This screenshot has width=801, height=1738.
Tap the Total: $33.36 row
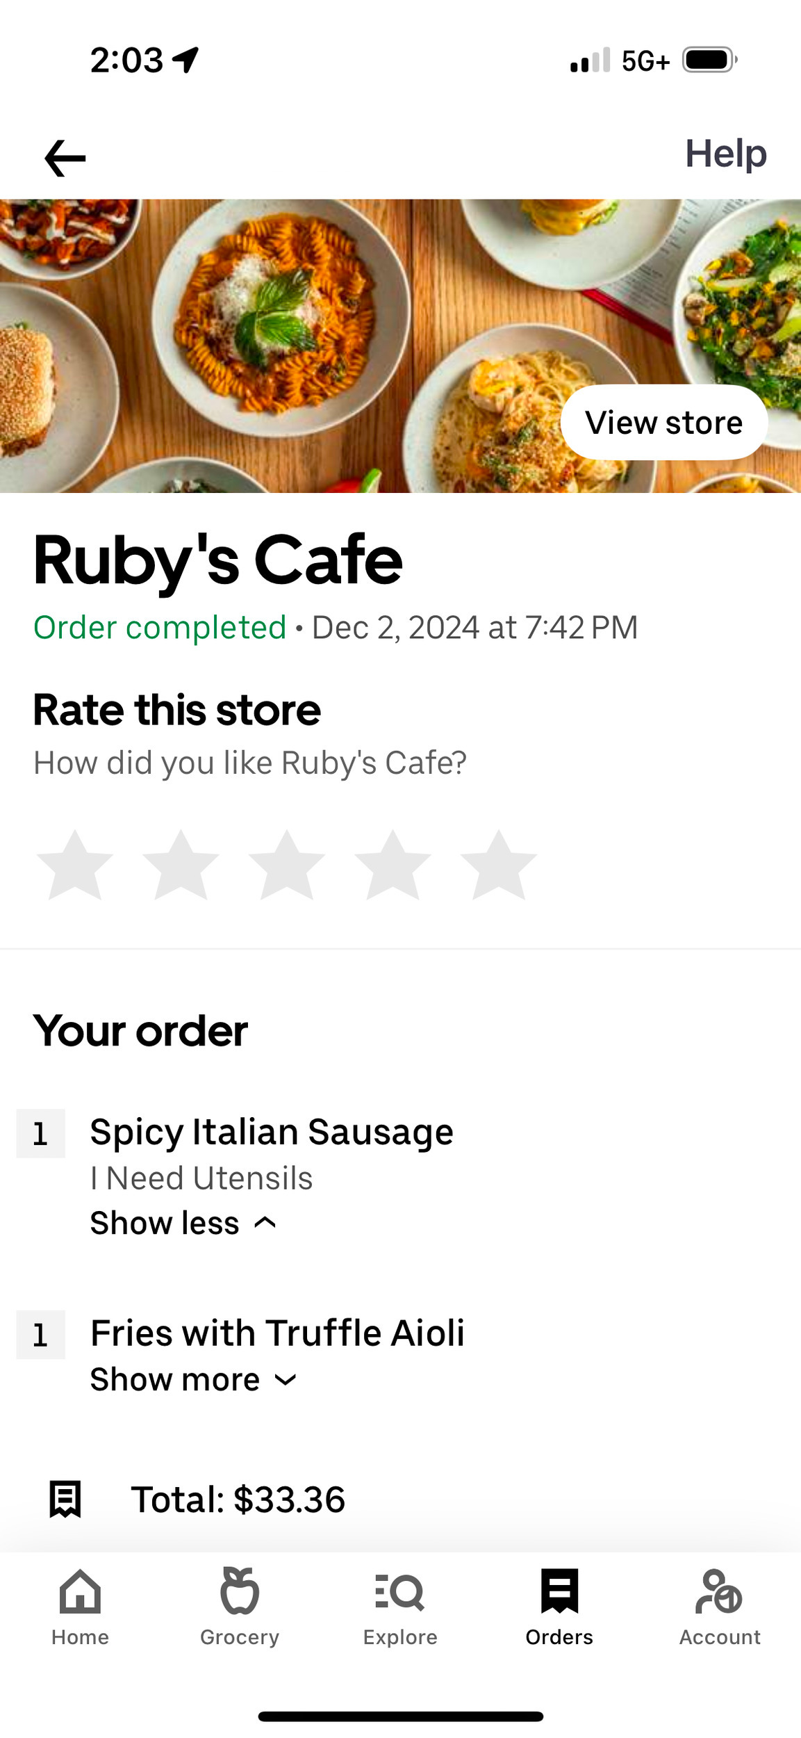238,1500
